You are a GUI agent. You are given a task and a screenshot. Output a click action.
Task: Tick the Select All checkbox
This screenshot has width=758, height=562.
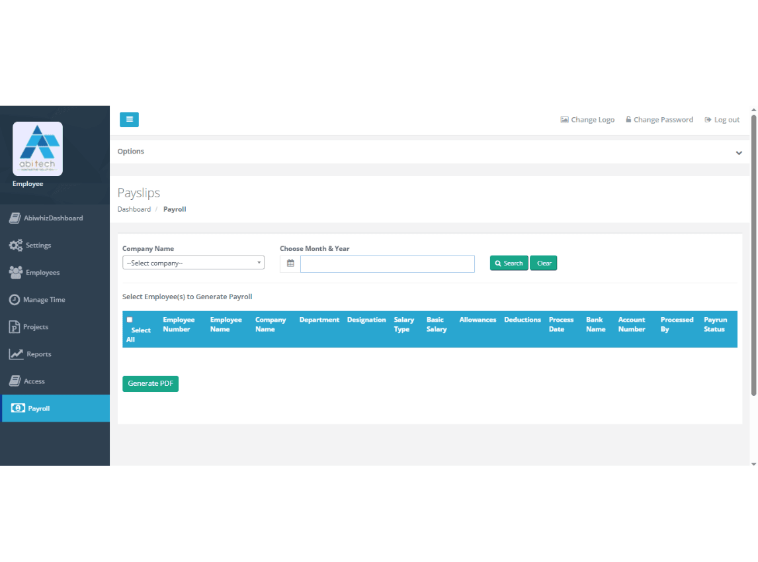tap(130, 320)
